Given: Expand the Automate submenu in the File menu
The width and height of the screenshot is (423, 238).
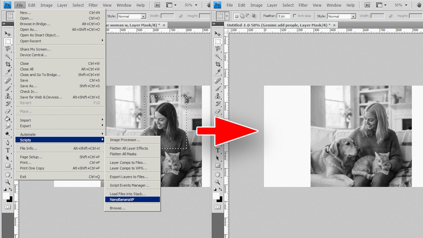Looking at the screenshot, I should (x=60, y=134).
